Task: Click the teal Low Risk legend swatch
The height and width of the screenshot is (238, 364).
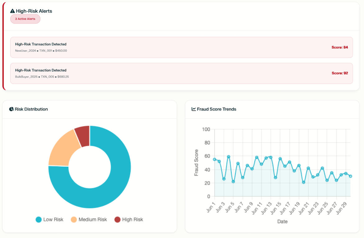Action: point(39,220)
